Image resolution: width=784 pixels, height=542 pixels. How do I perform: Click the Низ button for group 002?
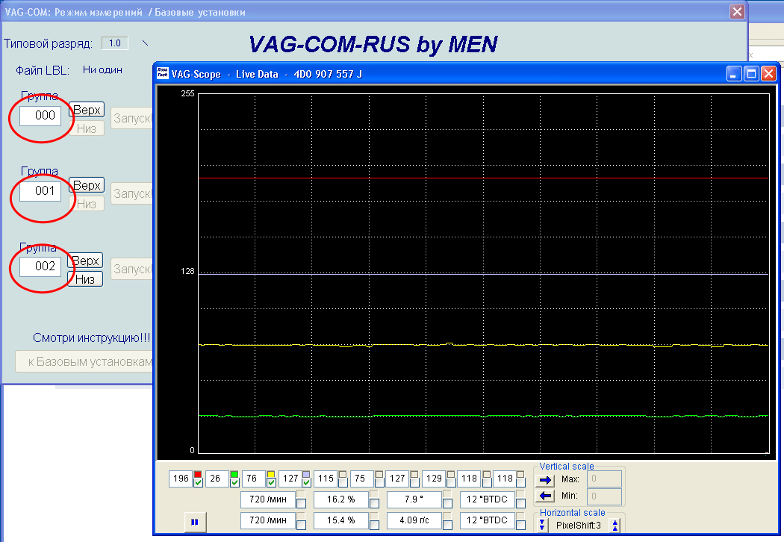(x=85, y=279)
